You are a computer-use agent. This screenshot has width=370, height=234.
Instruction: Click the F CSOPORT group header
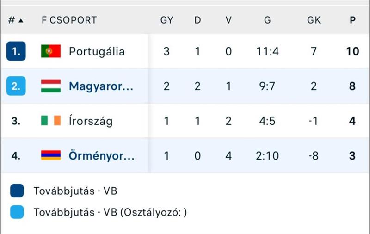[x=69, y=20]
